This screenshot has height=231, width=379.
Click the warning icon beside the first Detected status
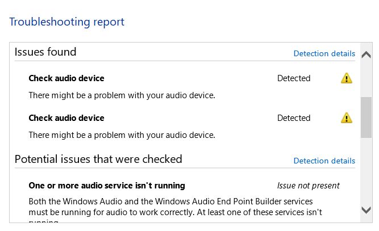pos(347,78)
